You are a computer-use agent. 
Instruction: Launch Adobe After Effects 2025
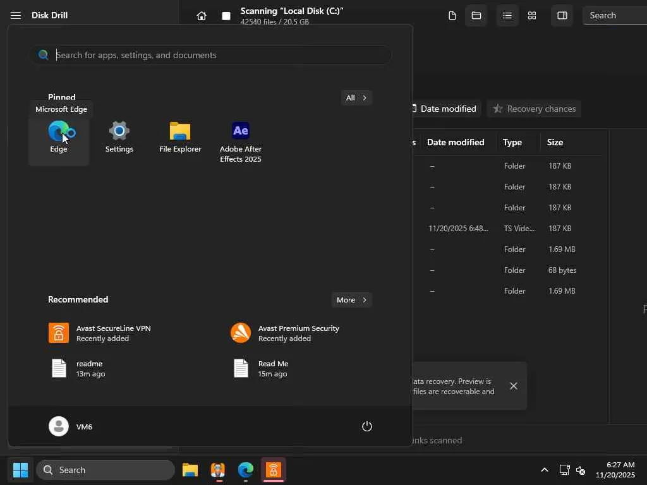click(241, 143)
